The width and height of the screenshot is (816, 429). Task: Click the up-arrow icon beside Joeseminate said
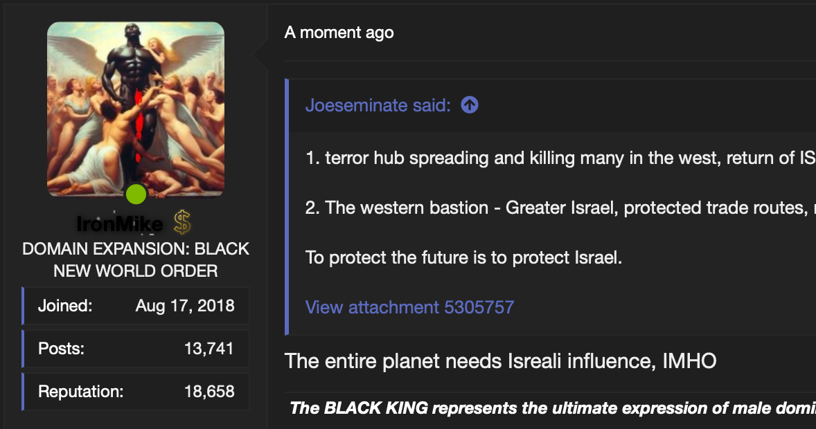pos(470,105)
